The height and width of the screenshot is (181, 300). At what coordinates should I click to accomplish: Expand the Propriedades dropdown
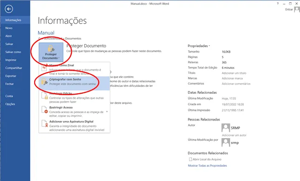(x=199, y=46)
